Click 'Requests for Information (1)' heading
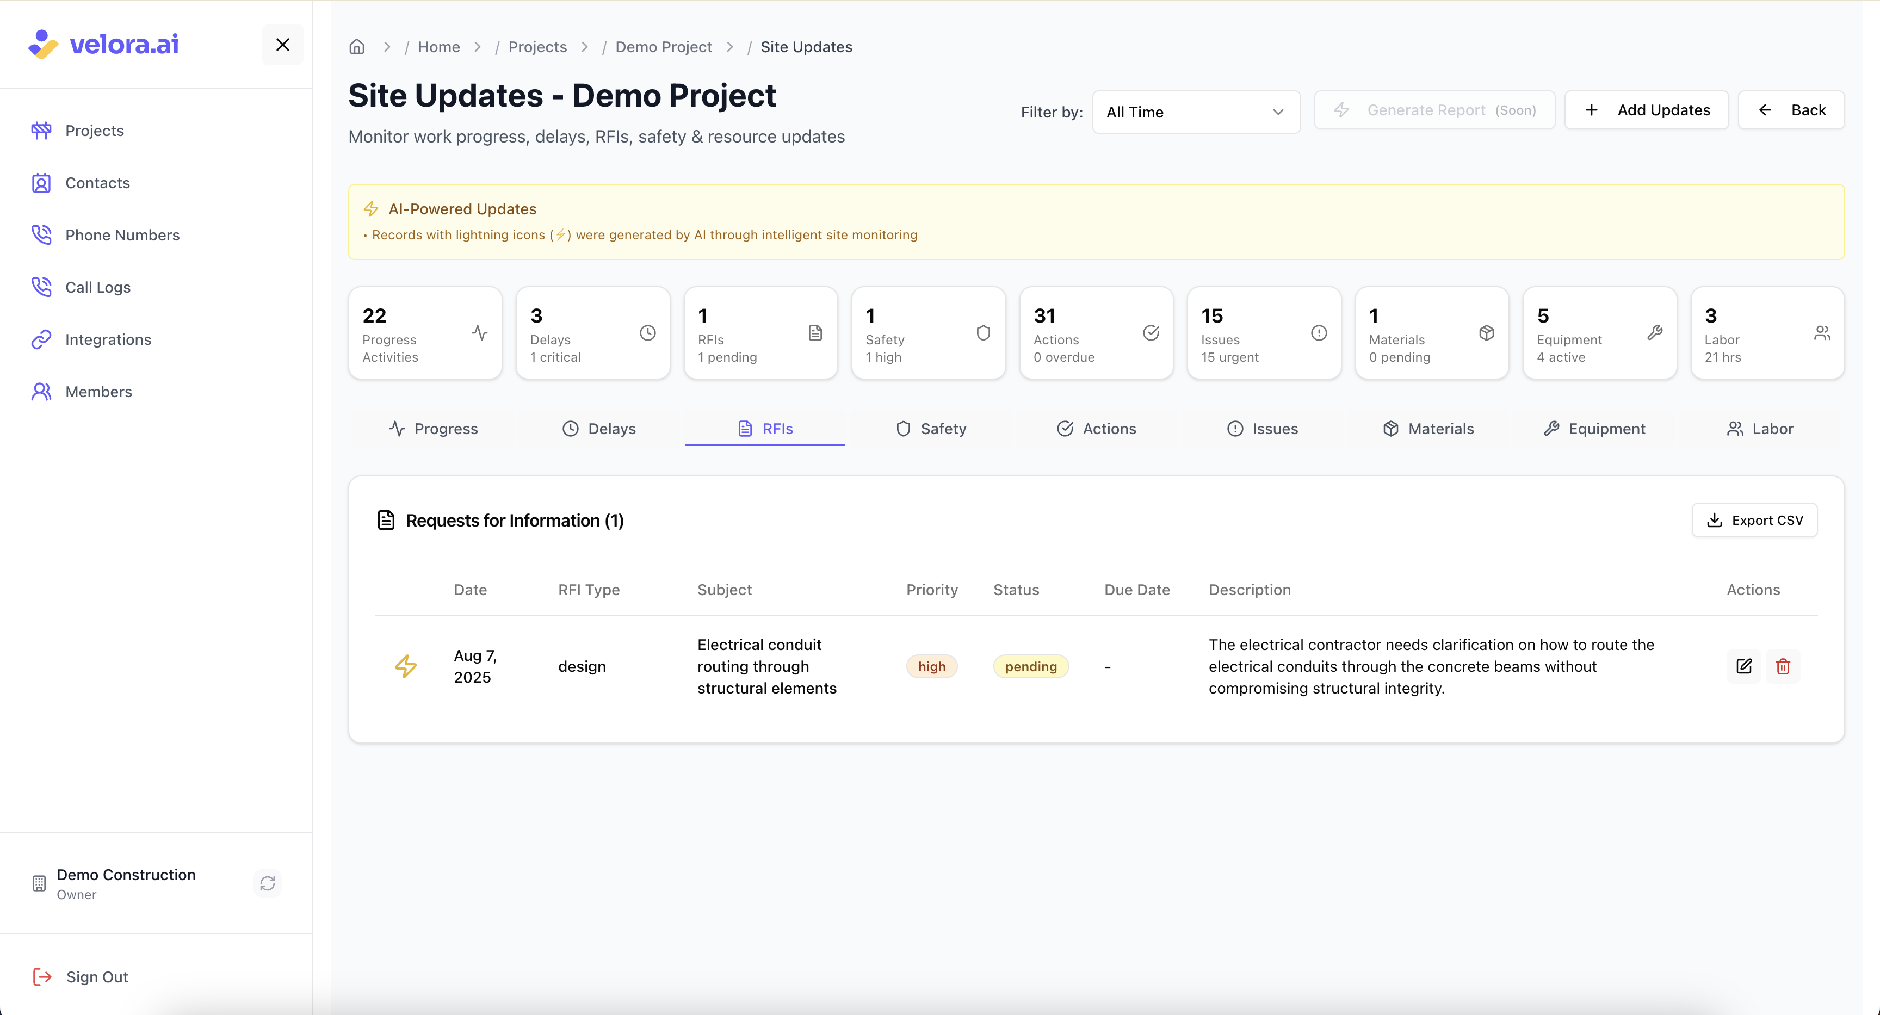This screenshot has height=1015, width=1880. pos(515,520)
